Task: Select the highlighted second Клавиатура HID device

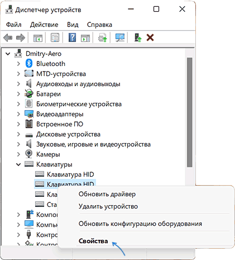Action: pos(65,184)
